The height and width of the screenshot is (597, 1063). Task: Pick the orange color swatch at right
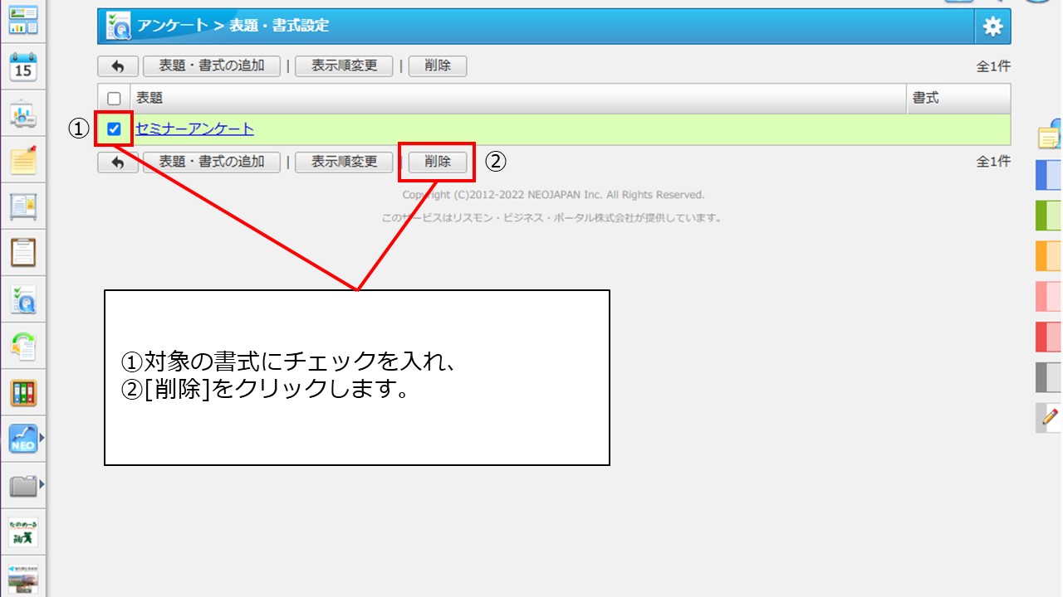1049,255
